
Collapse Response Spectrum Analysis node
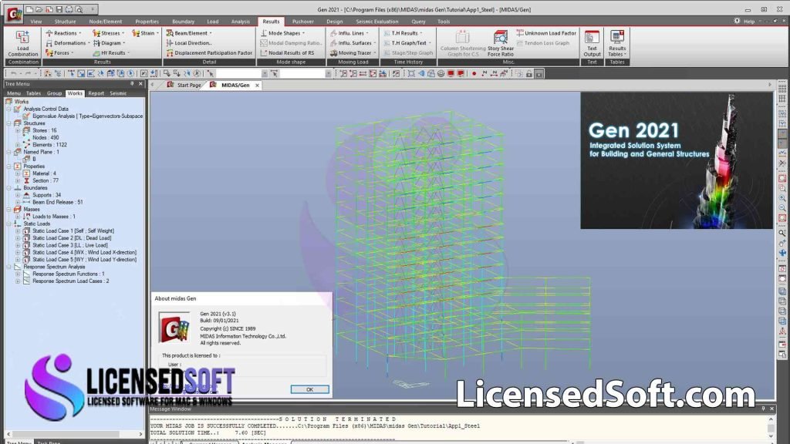(x=8, y=267)
